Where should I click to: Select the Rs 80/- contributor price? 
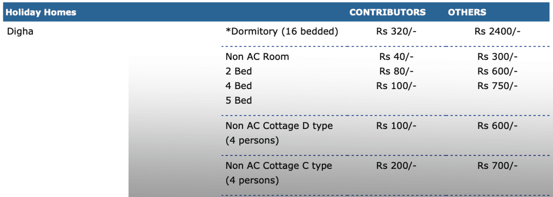pyautogui.click(x=396, y=71)
